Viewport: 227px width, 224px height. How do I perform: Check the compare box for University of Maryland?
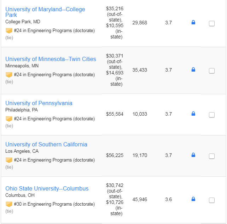pos(212,24)
